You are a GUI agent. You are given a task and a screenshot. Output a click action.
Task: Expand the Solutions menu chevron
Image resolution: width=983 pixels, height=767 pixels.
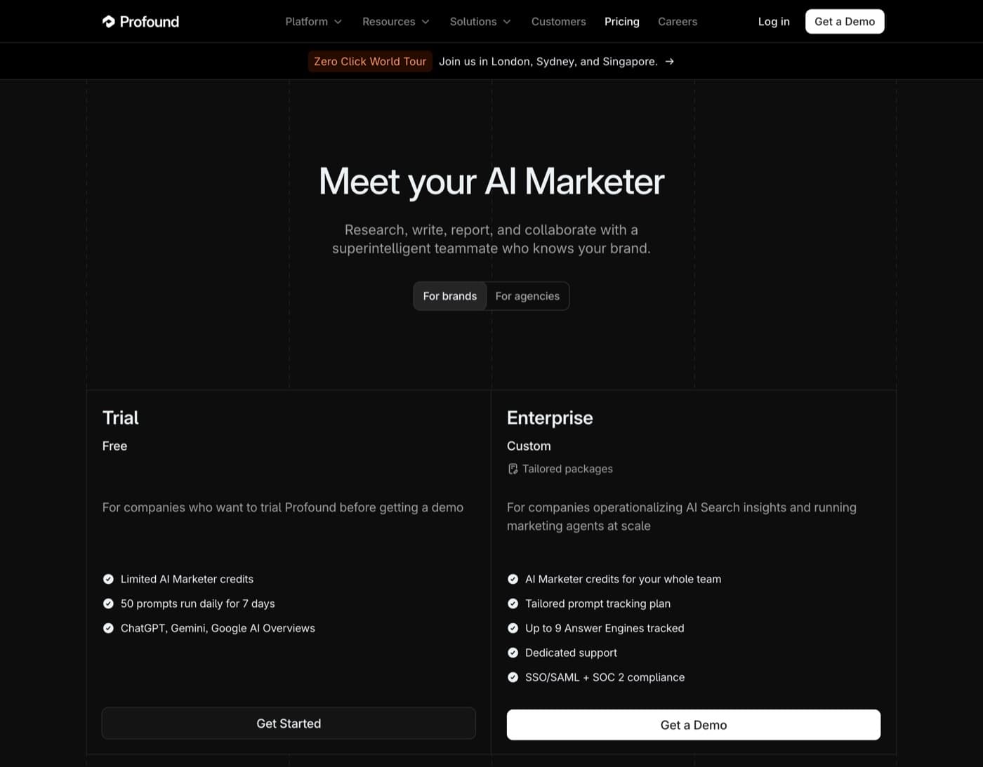507,22
